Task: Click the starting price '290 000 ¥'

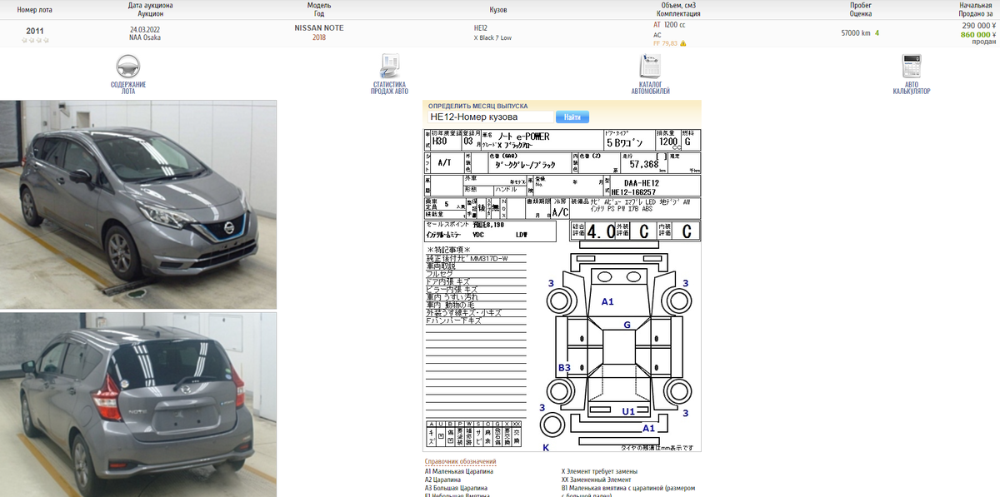Action: point(978,26)
